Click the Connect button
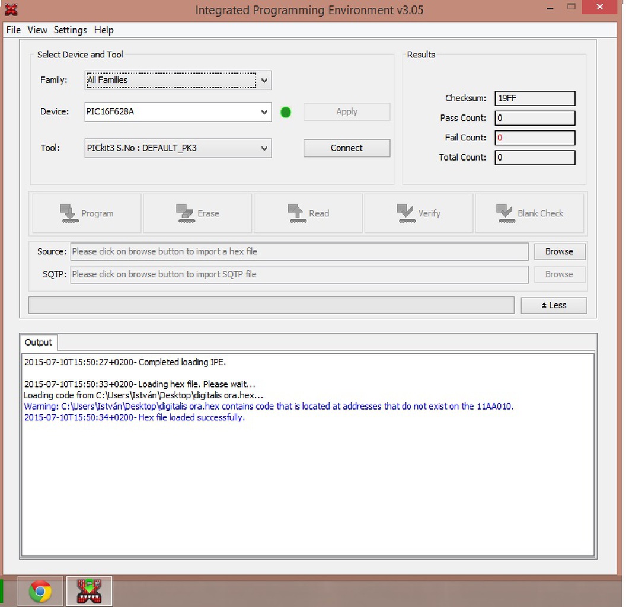The height and width of the screenshot is (607, 626). (x=347, y=148)
